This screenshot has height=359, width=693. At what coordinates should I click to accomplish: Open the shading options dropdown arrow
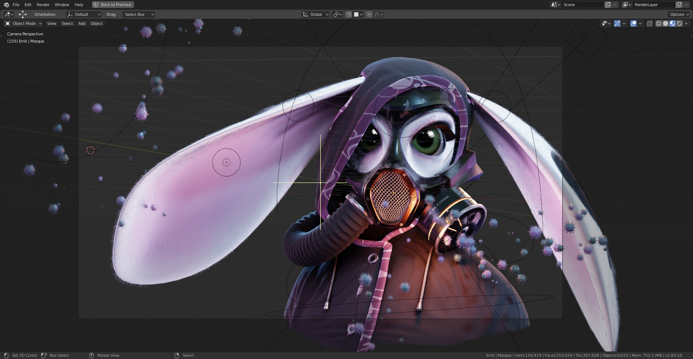tap(686, 23)
